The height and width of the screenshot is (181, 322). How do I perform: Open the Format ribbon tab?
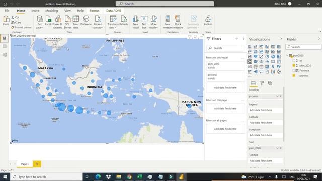click(x=94, y=11)
